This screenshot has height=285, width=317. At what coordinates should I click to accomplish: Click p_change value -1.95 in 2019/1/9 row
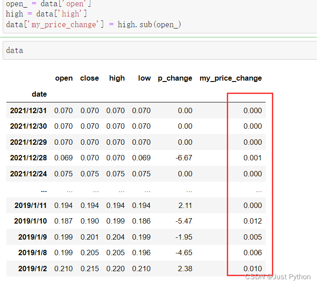click(184, 237)
